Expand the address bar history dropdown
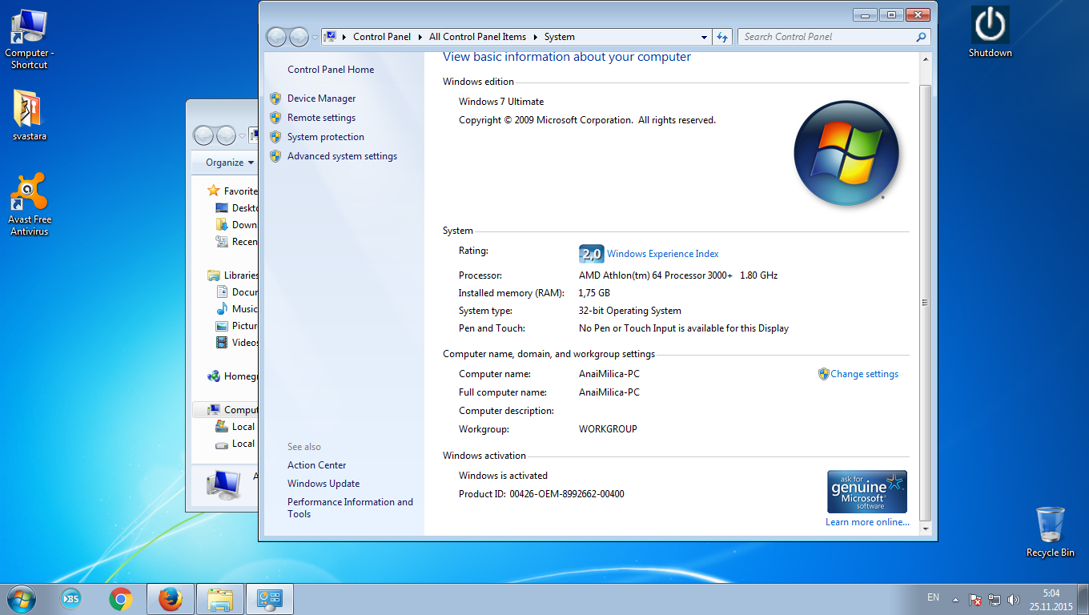This screenshot has height=615, width=1089. 704,37
